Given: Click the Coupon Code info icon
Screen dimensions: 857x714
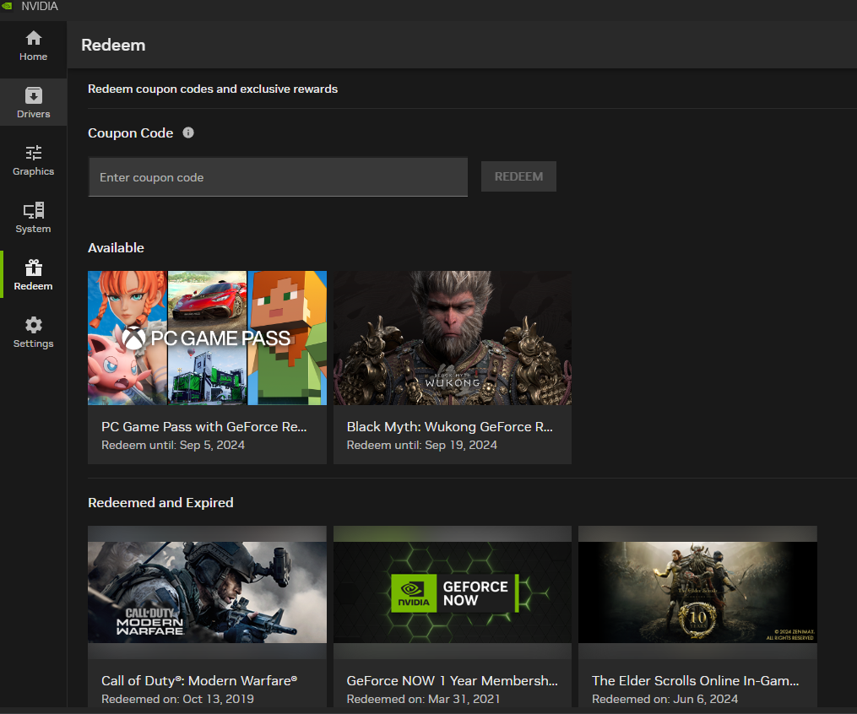Looking at the screenshot, I should (188, 133).
